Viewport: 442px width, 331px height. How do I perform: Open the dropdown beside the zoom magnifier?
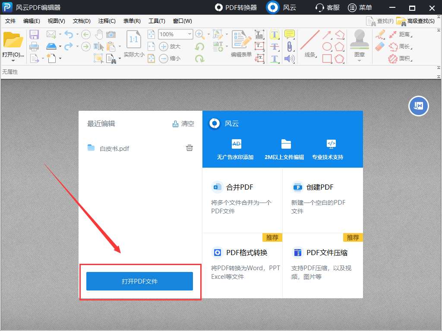click(x=208, y=34)
